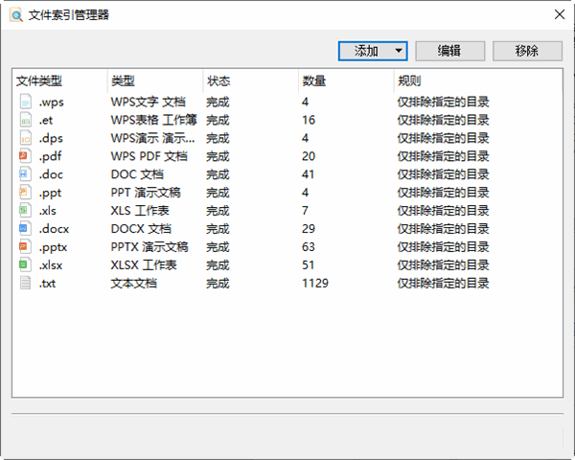Click the 文件索引管理器 title bar icon
The height and width of the screenshot is (460, 575).
[x=16, y=15]
